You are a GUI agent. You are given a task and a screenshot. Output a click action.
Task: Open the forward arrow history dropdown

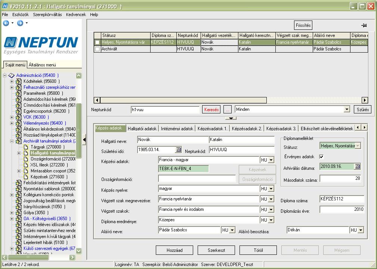click(x=27, y=23)
